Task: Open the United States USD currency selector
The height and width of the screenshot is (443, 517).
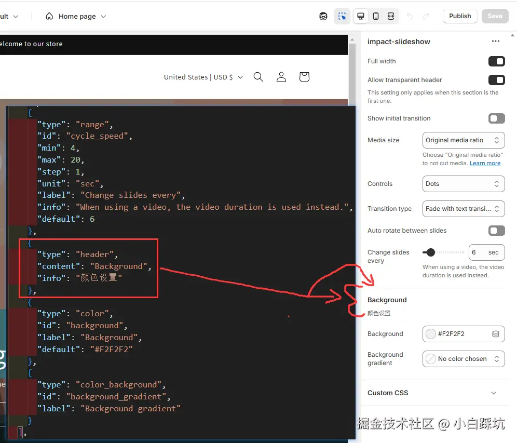Action: (x=203, y=77)
